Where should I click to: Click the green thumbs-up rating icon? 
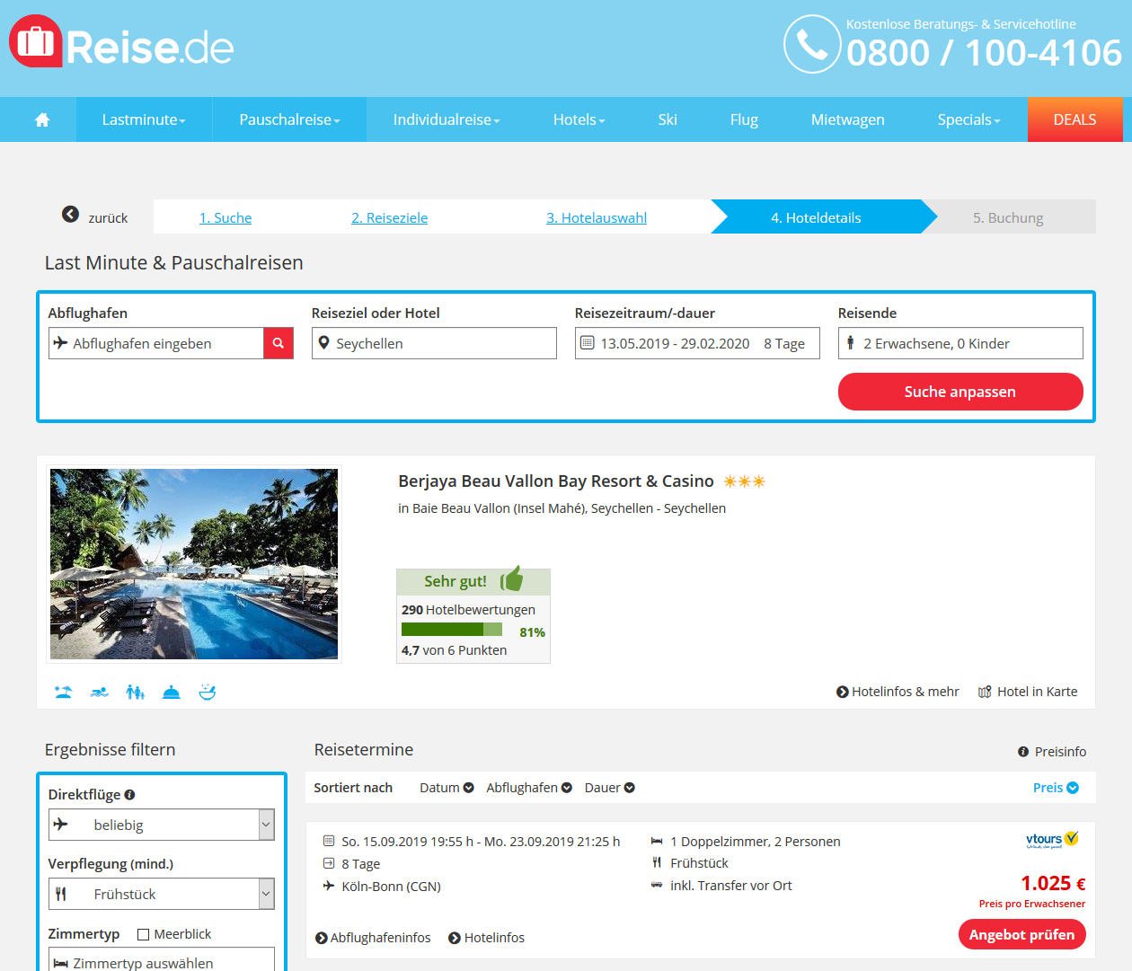[512, 578]
